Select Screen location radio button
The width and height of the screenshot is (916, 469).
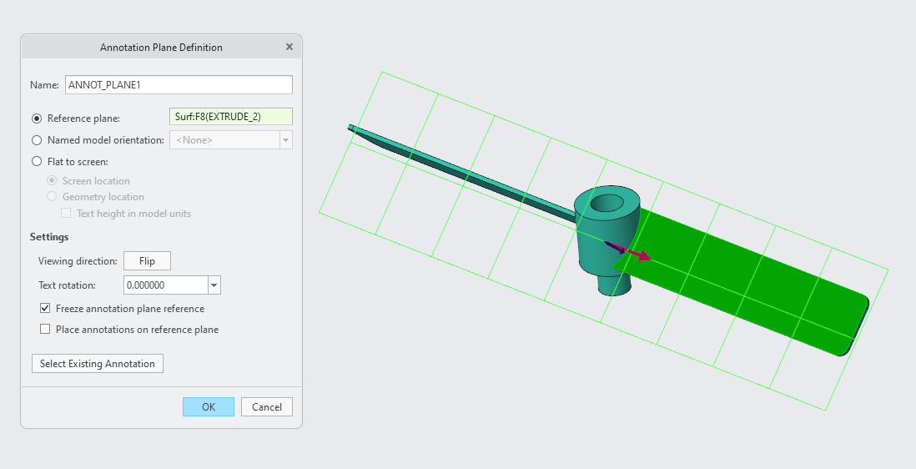52,181
